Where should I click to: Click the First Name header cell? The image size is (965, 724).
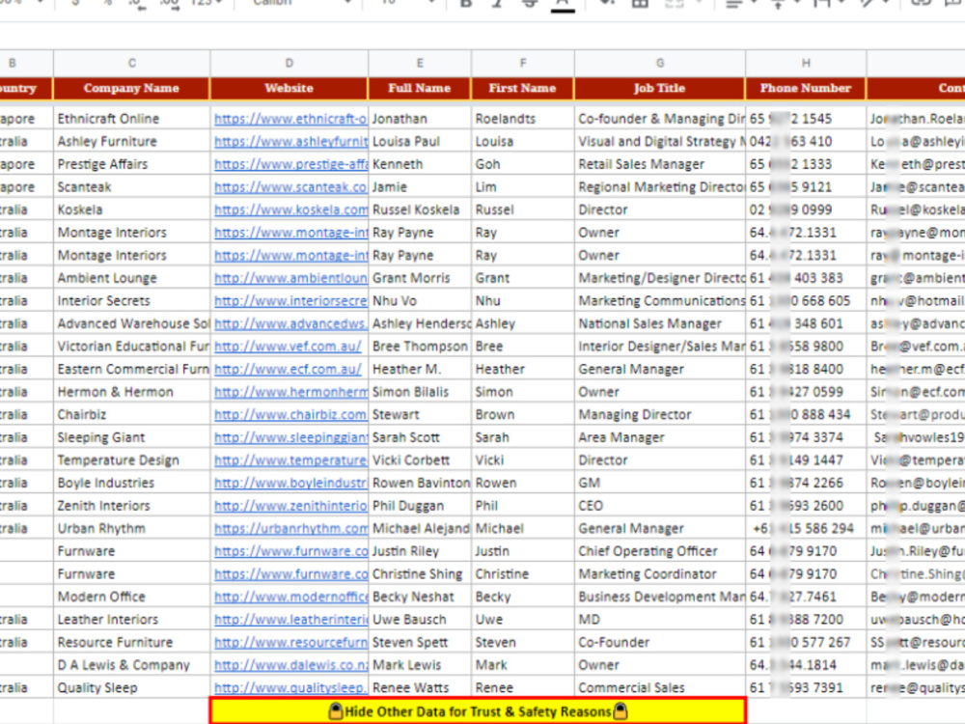click(522, 88)
